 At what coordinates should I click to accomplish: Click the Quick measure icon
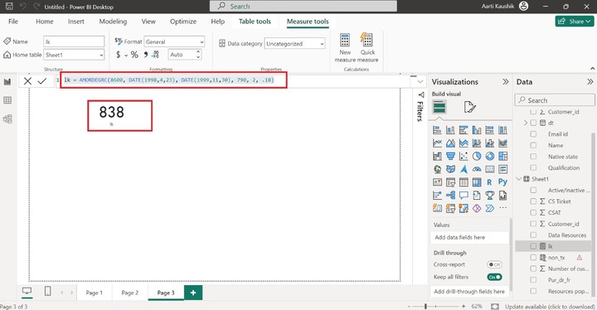point(366,40)
